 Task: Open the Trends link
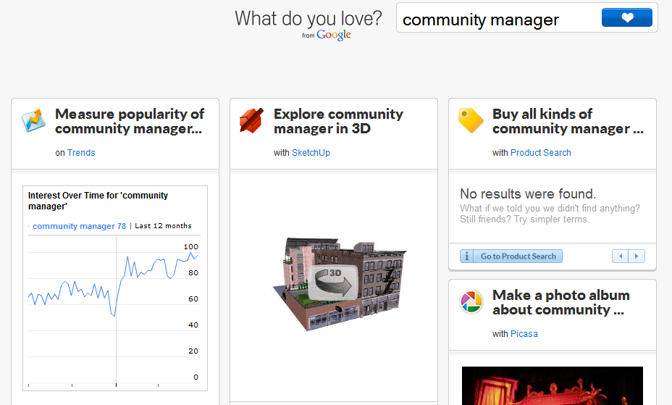(x=81, y=153)
